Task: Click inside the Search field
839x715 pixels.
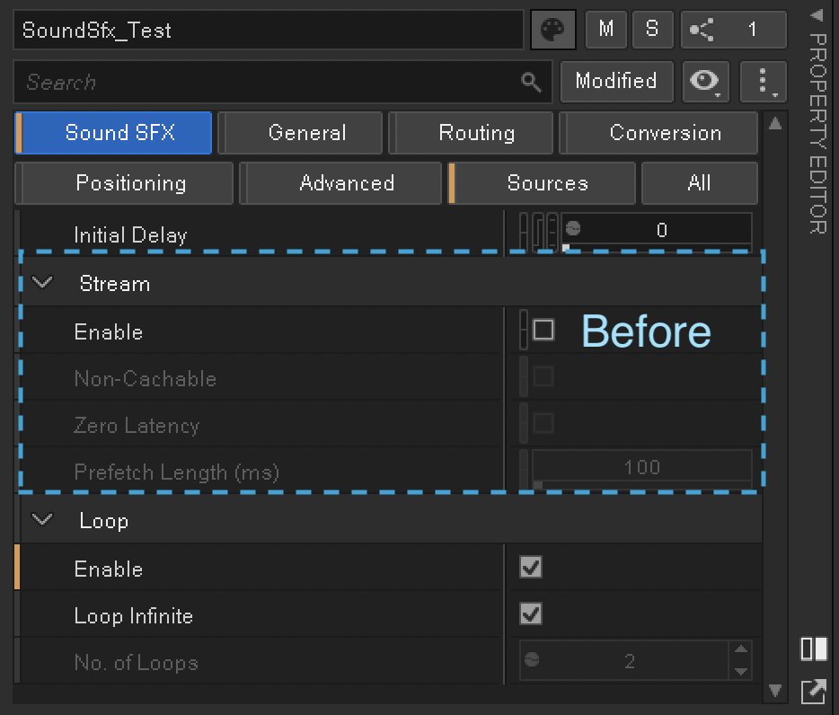Action: (269, 82)
